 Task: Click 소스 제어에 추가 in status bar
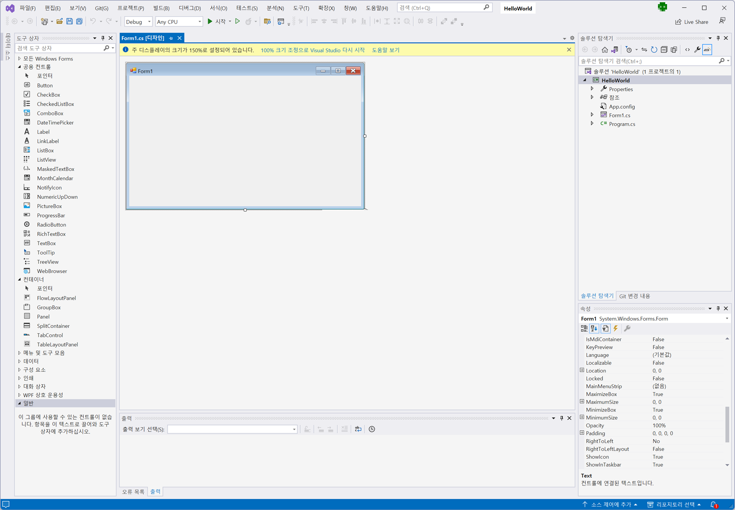pyautogui.click(x=610, y=505)
